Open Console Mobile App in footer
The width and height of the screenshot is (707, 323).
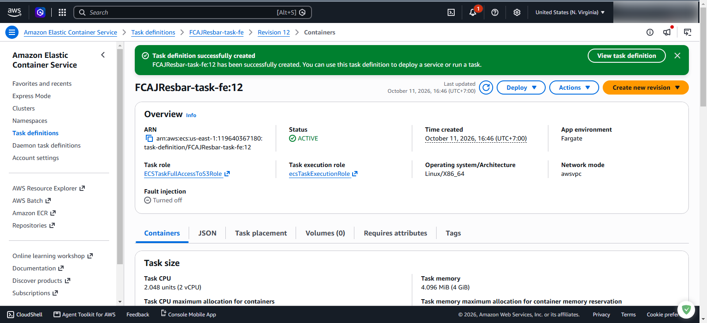pyautogui.click(x=188, y=315)
